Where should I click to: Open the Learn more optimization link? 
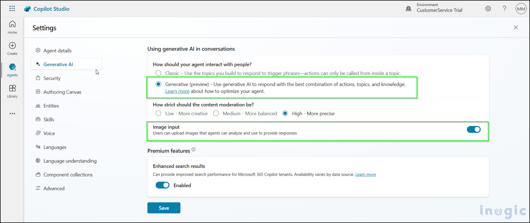click(177, 91)
